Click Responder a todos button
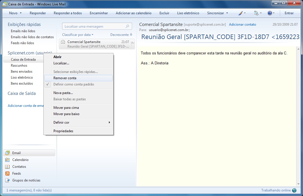Image resolution: width=303 pixels, height=196 pixels. [x=68, y=13]
